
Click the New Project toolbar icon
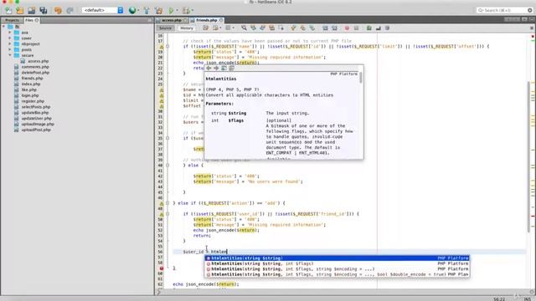click(x=19, y=11)
